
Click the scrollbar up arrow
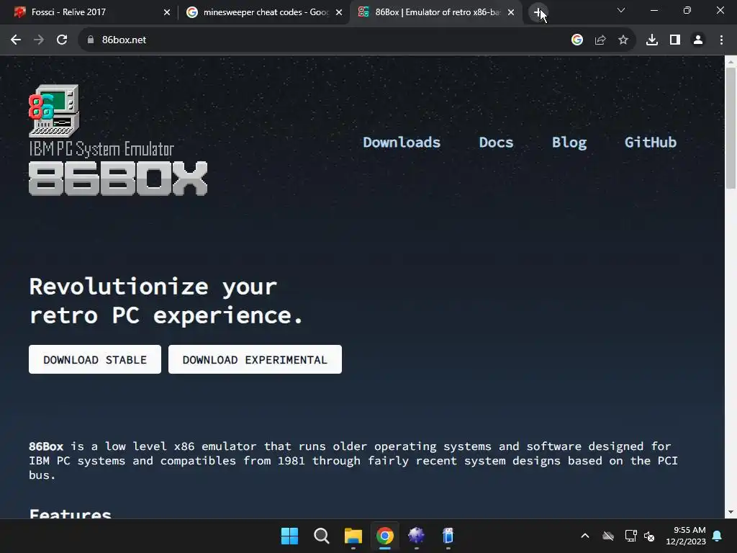click(x=731, y=62)
